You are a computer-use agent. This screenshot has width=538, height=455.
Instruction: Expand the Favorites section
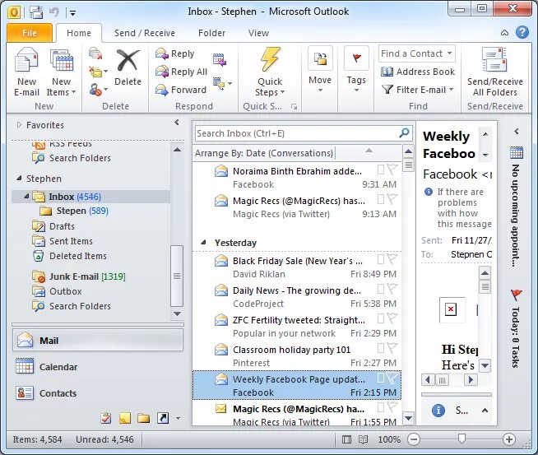click(x=19, y=125)
